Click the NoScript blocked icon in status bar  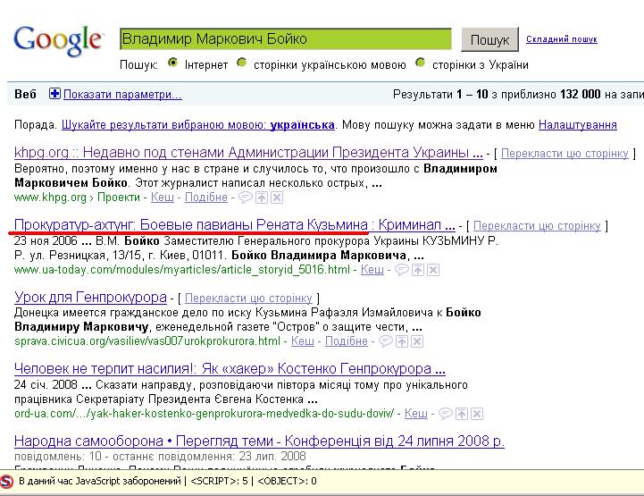click(x=6, y=481)
